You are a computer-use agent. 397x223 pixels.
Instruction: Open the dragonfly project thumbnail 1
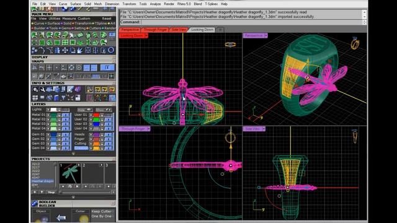coord(70,173)
